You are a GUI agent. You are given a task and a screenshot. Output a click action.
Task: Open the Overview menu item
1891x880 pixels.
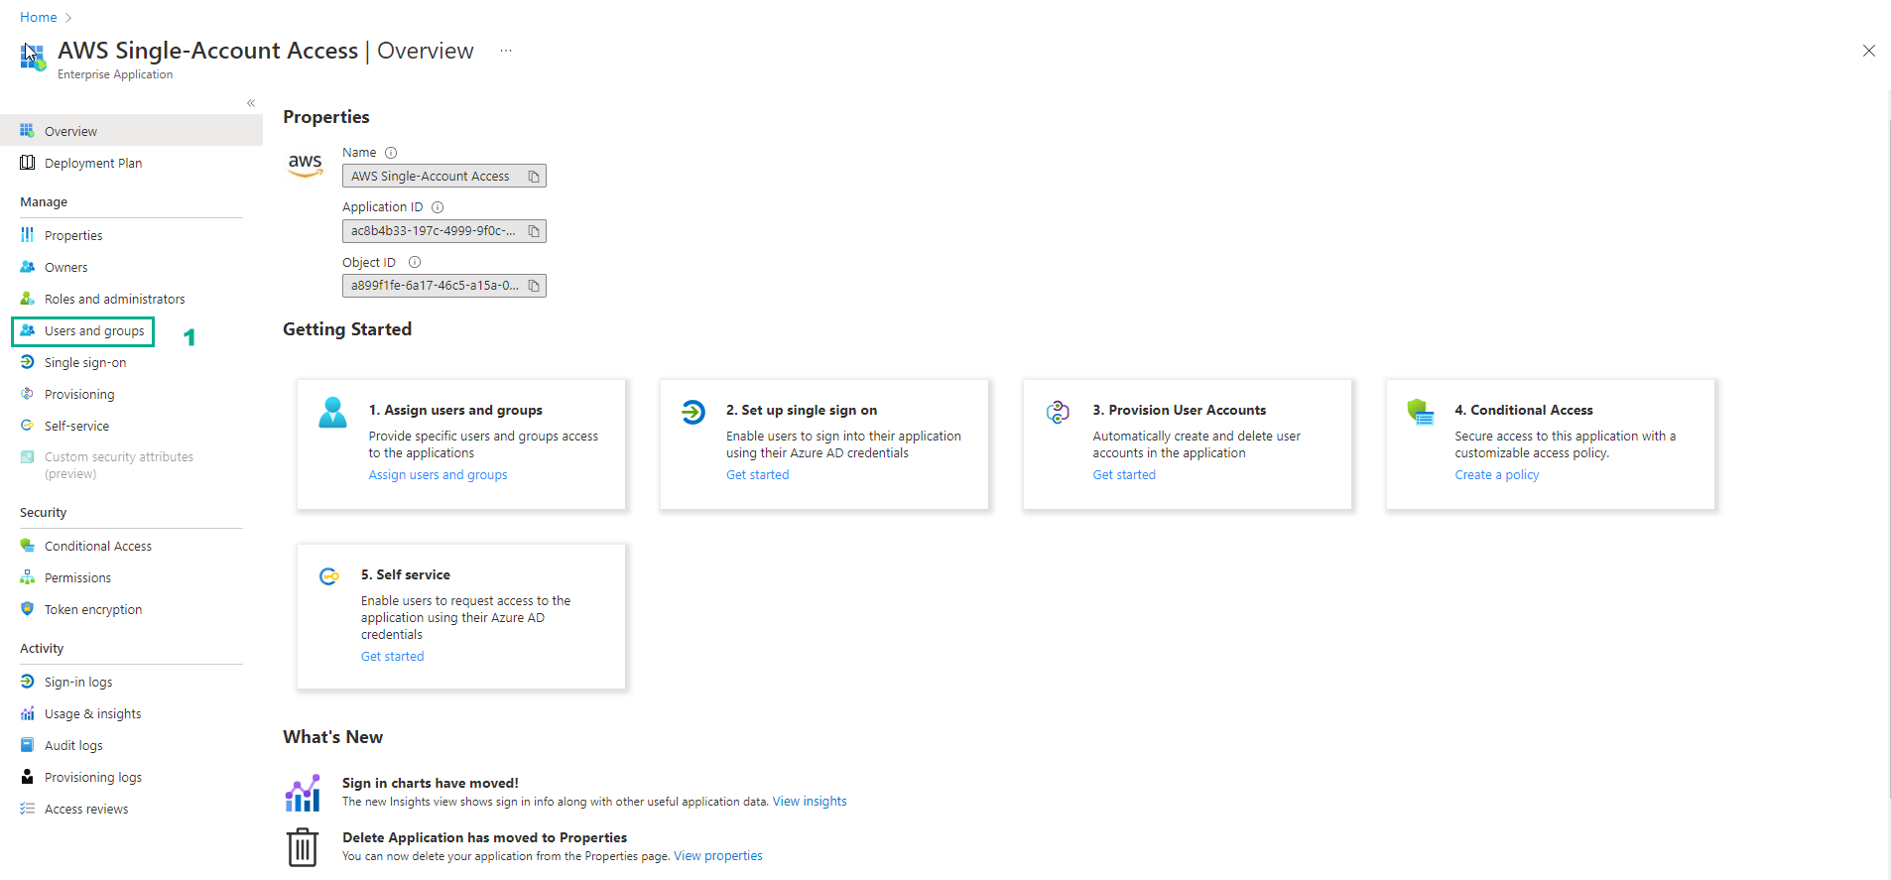(131, 131)
